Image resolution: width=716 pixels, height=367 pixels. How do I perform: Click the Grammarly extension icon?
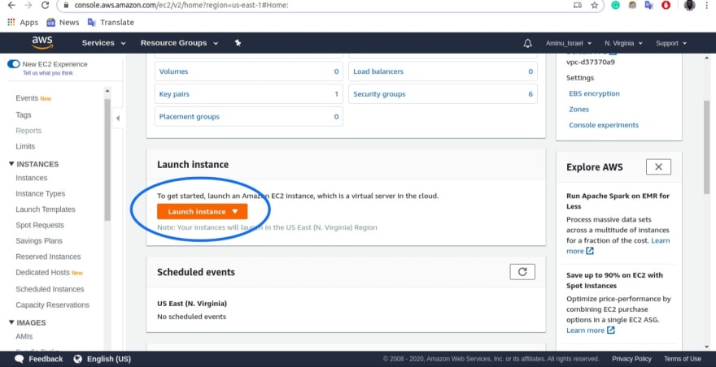point(616,6)
